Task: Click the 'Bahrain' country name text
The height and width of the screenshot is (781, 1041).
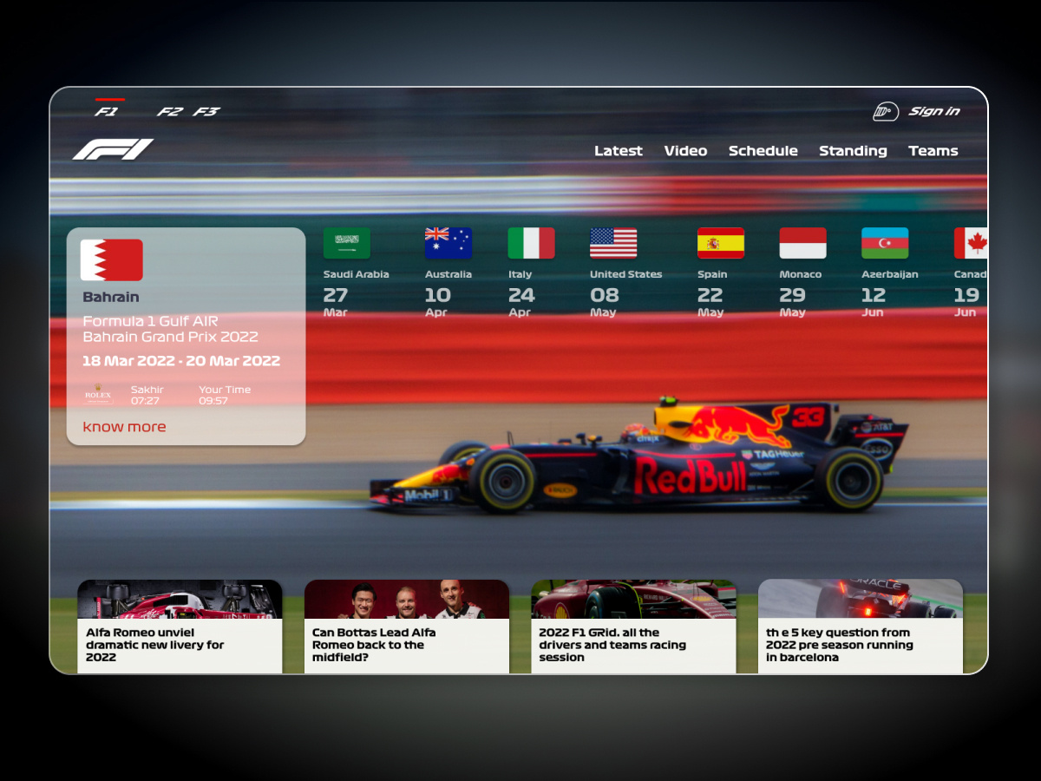Action: pyautogui.click(x=111, y=297)
